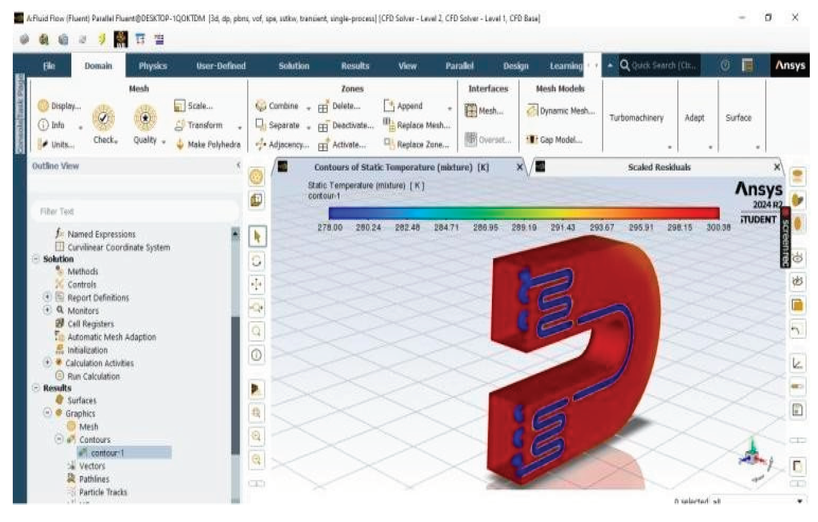Image resolution: width=818 pixels, height=522 pixels.
Task: Open the Scaled Residuals tab
Action: click(659, 167)
